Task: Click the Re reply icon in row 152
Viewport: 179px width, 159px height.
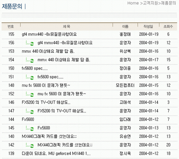Action: [32, 95]
